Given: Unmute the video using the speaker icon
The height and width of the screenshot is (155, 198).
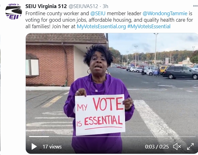Looking at the screenshot, I should point(177,147).
